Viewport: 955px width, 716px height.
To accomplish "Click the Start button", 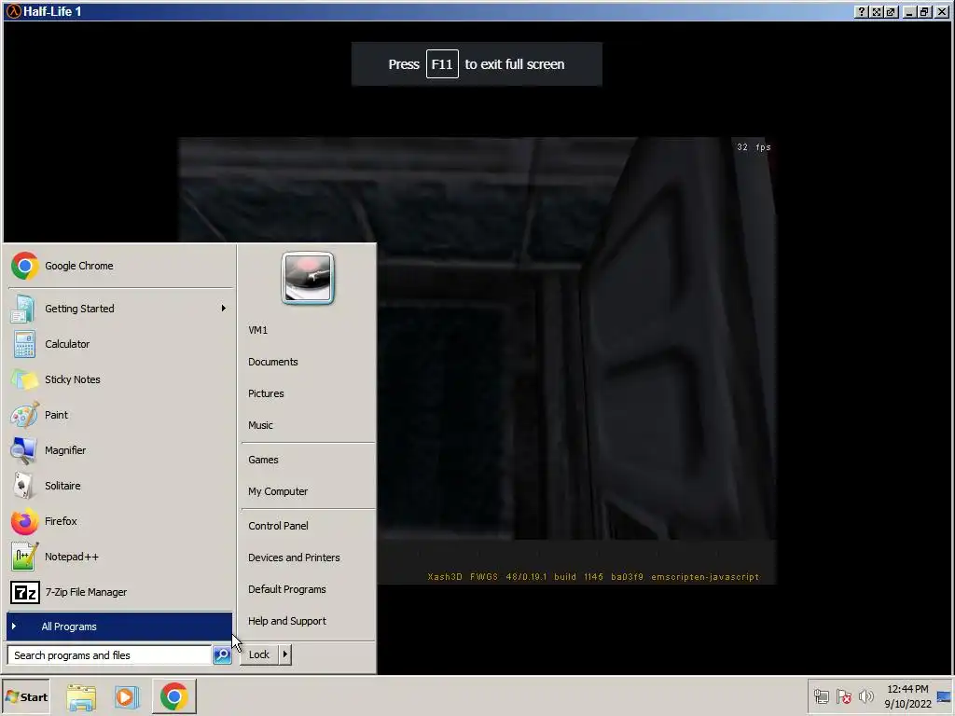I will (25, 697).
